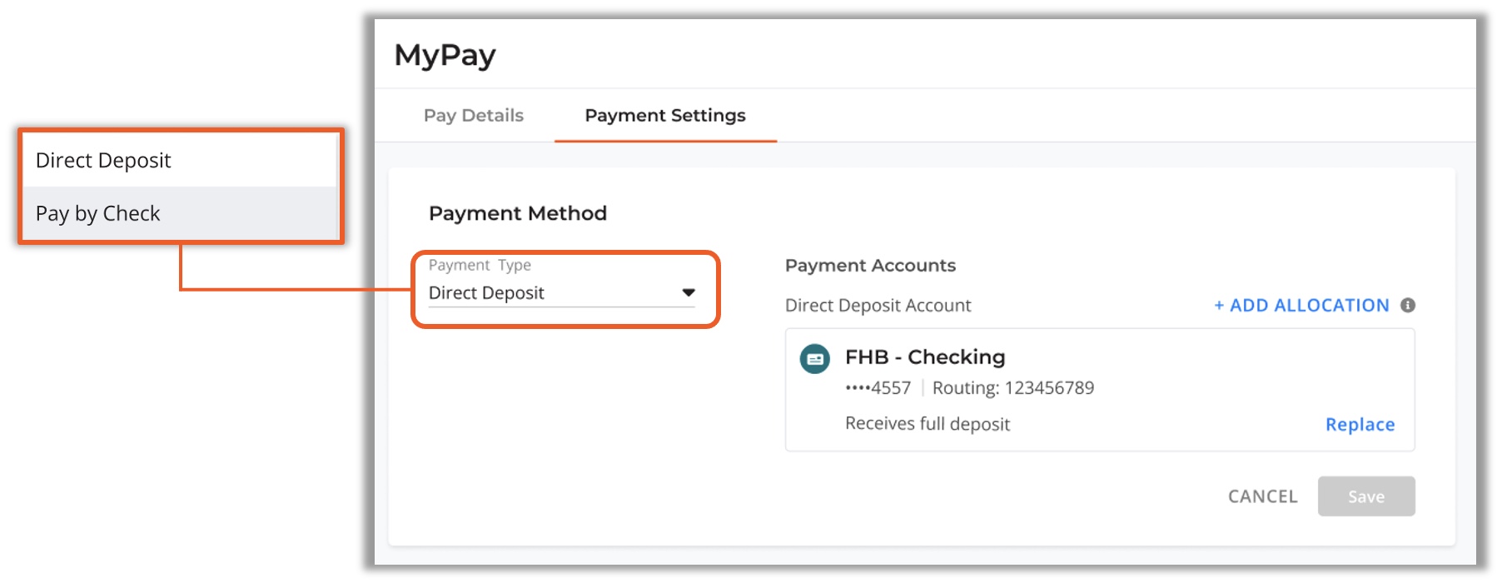Click the grey Save button
The width and height of the screenshot is (1497, 583).
[1366, 496]
